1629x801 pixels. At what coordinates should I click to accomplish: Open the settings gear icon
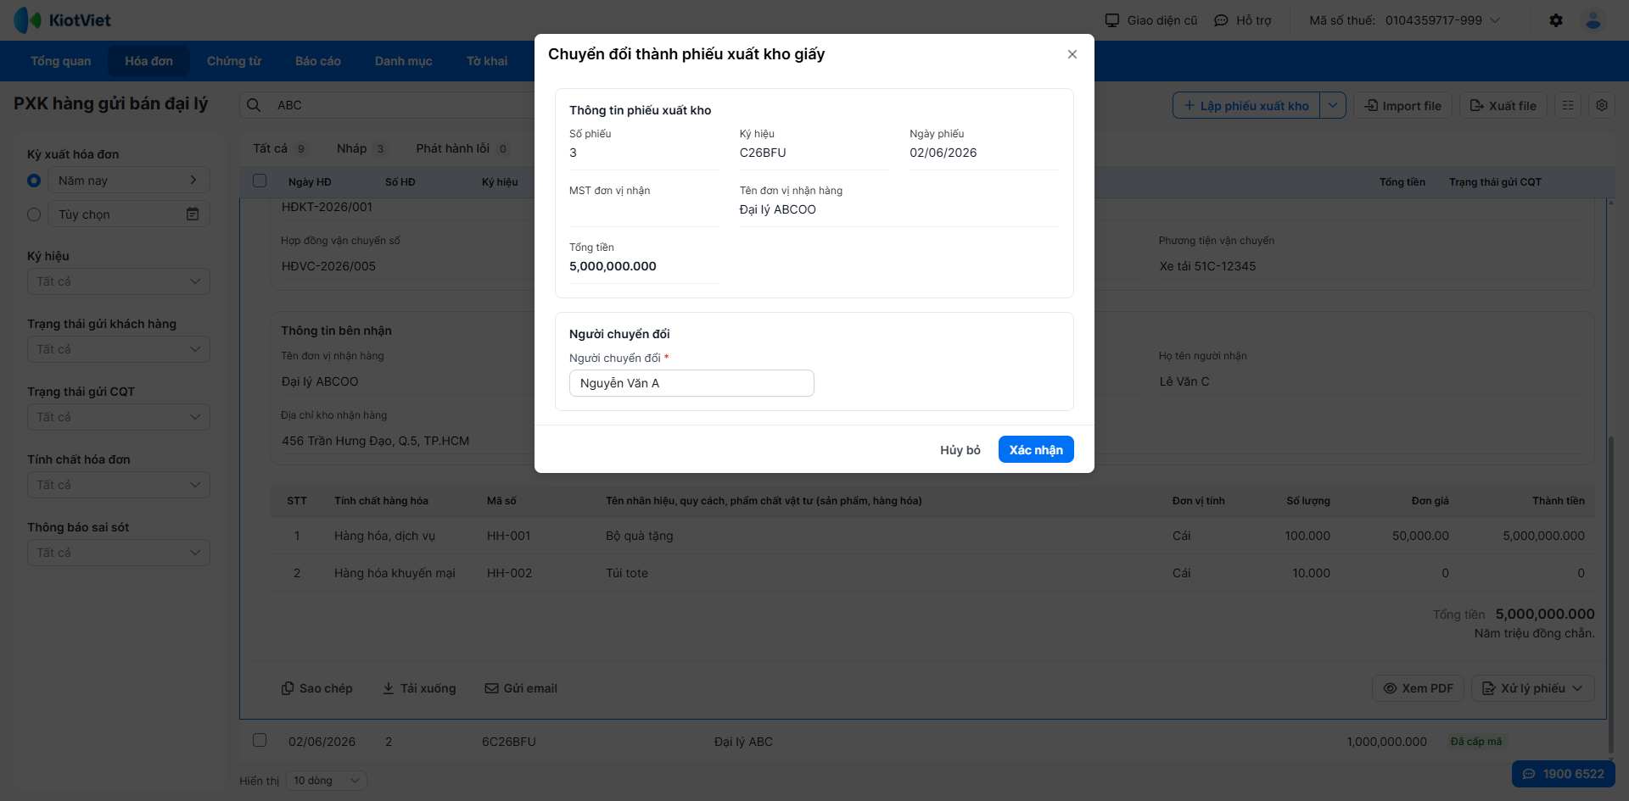[1556, 20]
